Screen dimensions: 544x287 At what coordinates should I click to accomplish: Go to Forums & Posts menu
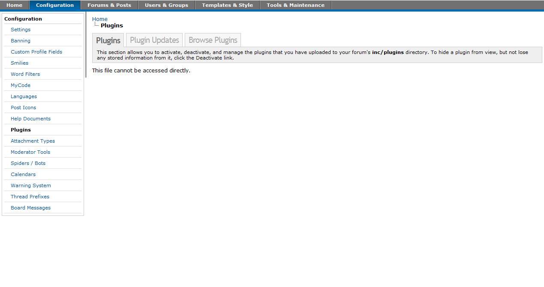pos(109,5)
